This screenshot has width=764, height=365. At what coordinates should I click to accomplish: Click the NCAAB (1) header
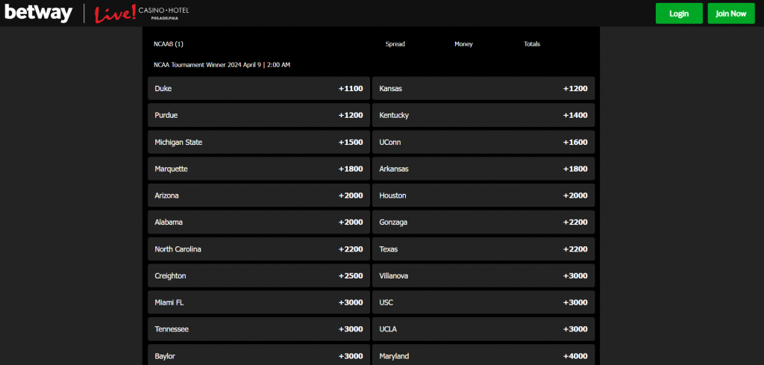[x=169, y=44]
